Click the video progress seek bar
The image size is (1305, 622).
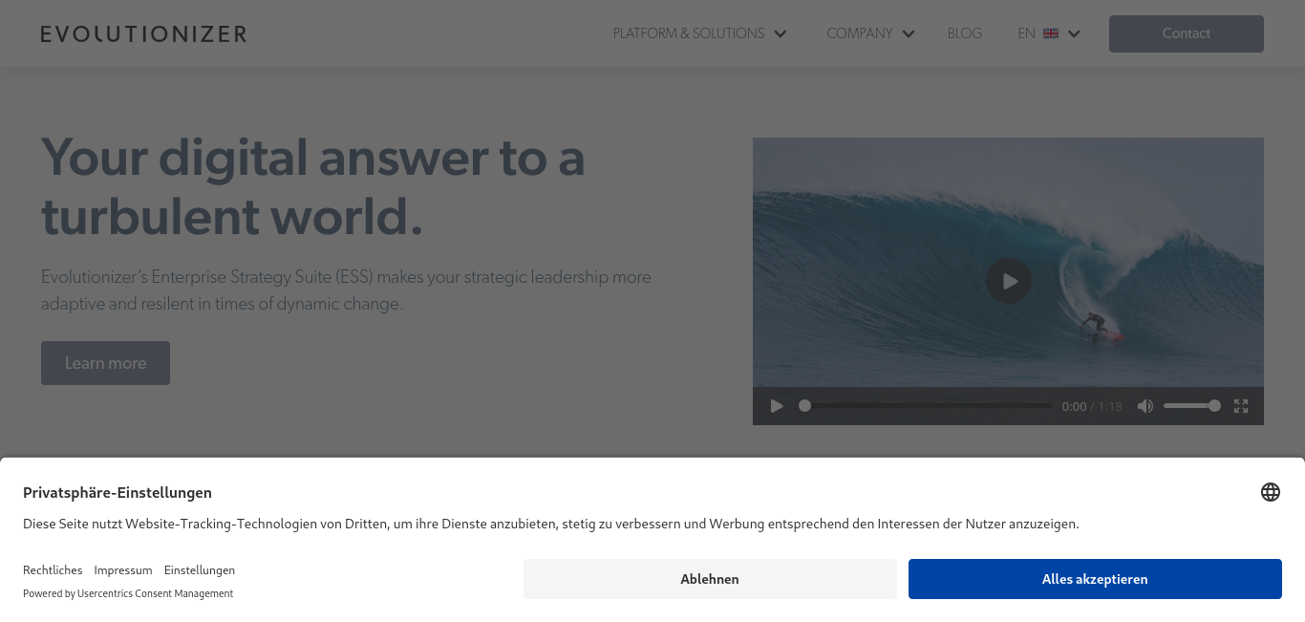pos(926,406)
